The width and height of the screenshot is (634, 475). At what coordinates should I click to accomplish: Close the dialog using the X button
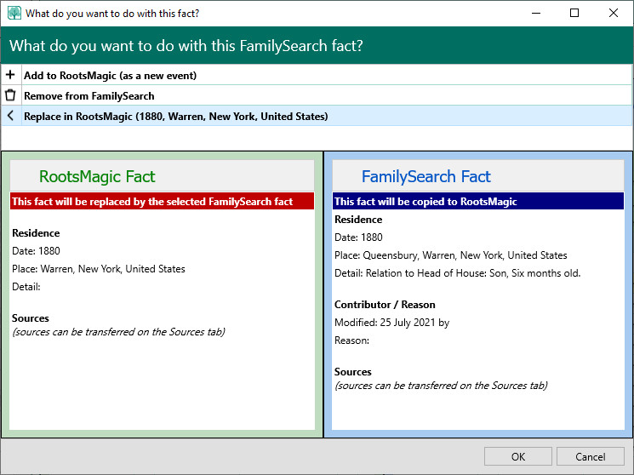pyautogui.click(x=614, y=14)
